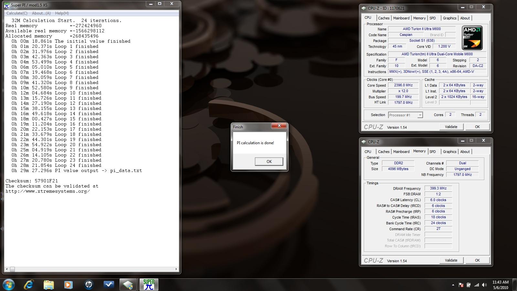Open the Calculate(C) menu
The image size is (517, 291).
17,13
